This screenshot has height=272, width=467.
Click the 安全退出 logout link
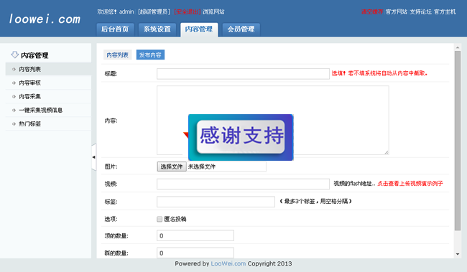188,11
